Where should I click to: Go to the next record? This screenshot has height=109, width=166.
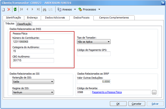[x=32, y=9]
